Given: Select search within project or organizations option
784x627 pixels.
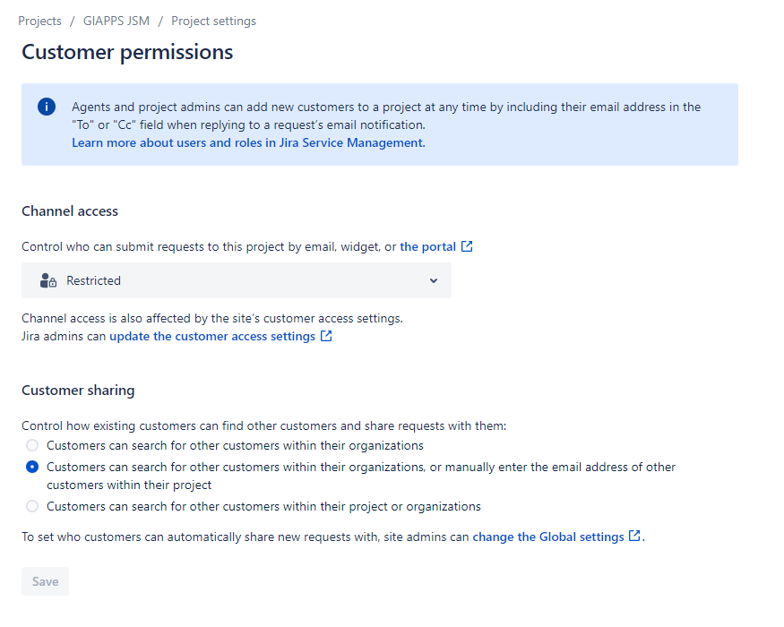Looking at the screenshot, I should pos(32,506).
